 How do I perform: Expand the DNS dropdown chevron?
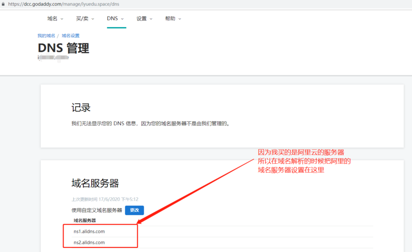pyautogui.click(x=122, y=19)
